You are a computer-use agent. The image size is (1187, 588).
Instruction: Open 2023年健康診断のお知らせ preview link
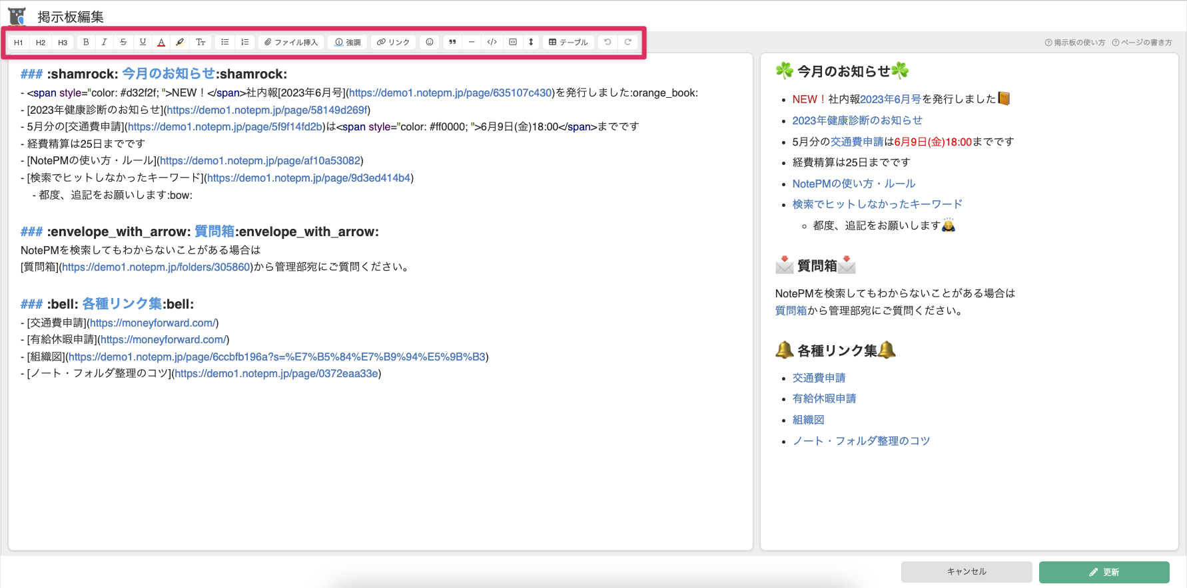(x=857, y=120)
